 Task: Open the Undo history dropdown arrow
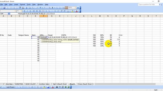tap(43, 8)
